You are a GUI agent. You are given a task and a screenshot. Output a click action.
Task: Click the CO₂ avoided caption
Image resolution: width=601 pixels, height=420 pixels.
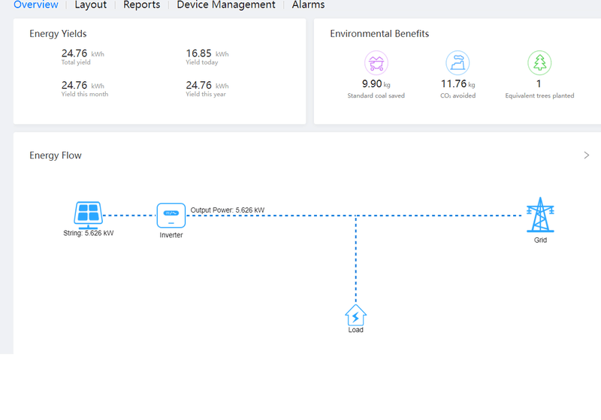[x=458, y=96]
